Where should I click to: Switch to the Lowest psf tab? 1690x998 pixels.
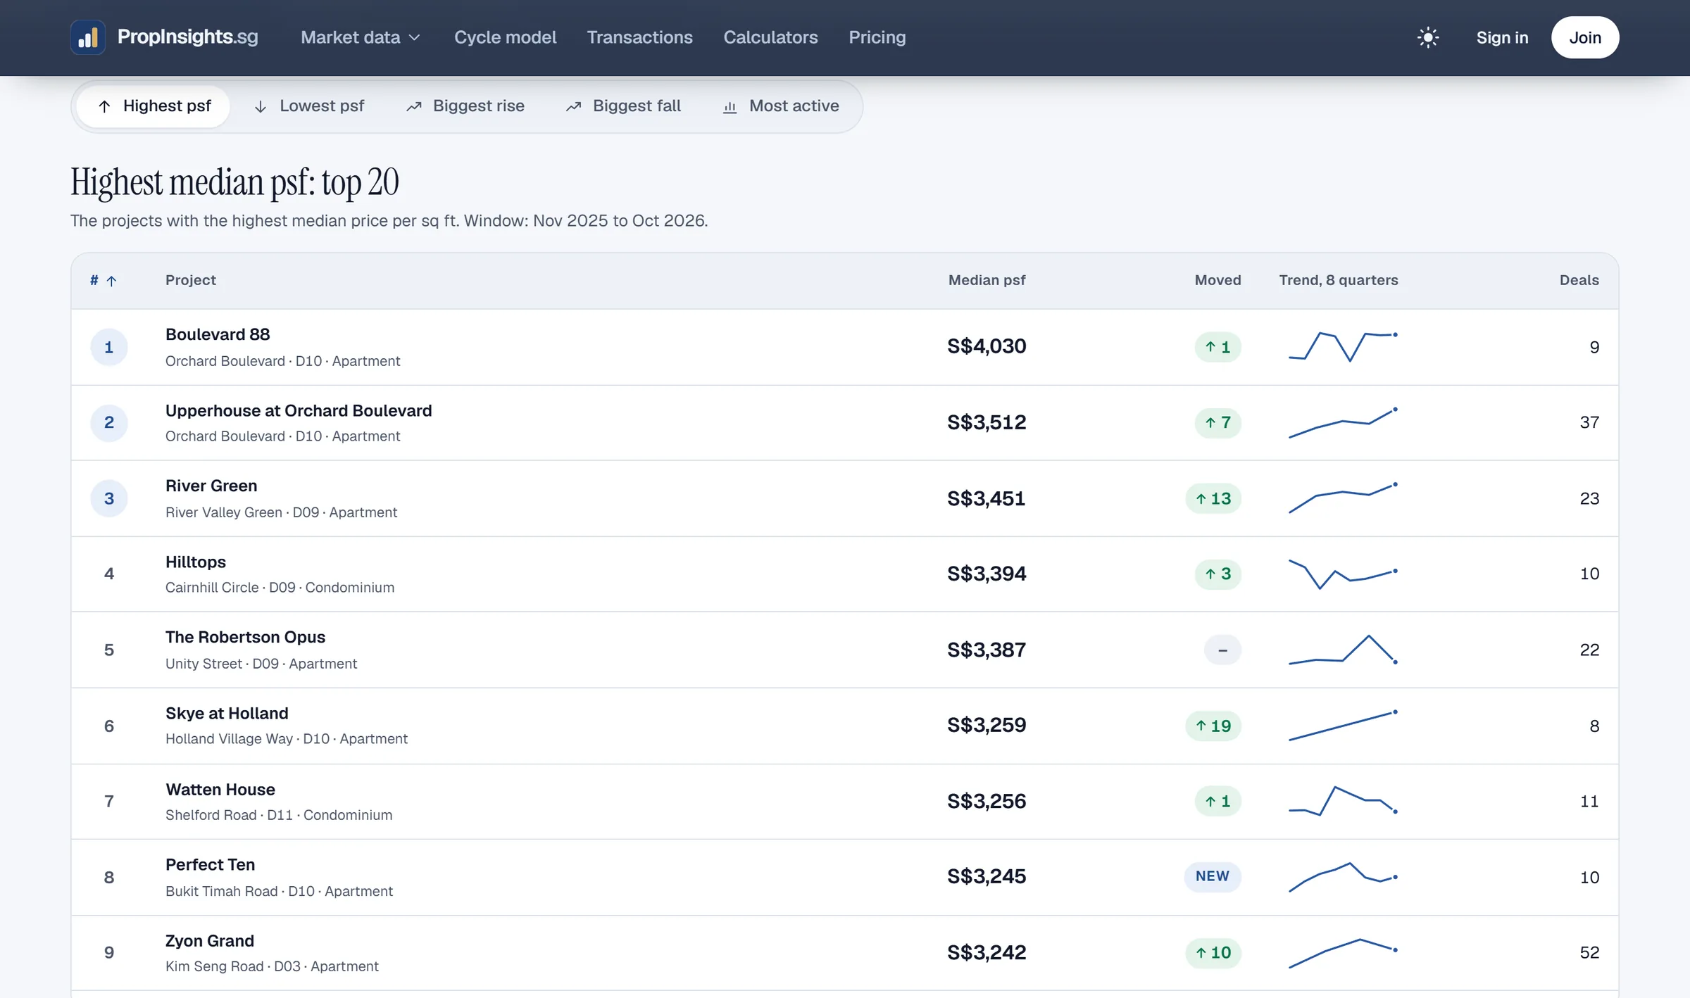click(308, 106)
